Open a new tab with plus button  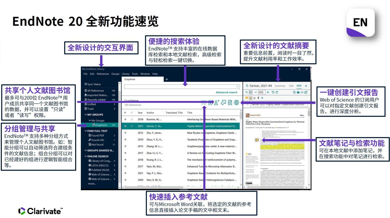(x=167, y=79)
